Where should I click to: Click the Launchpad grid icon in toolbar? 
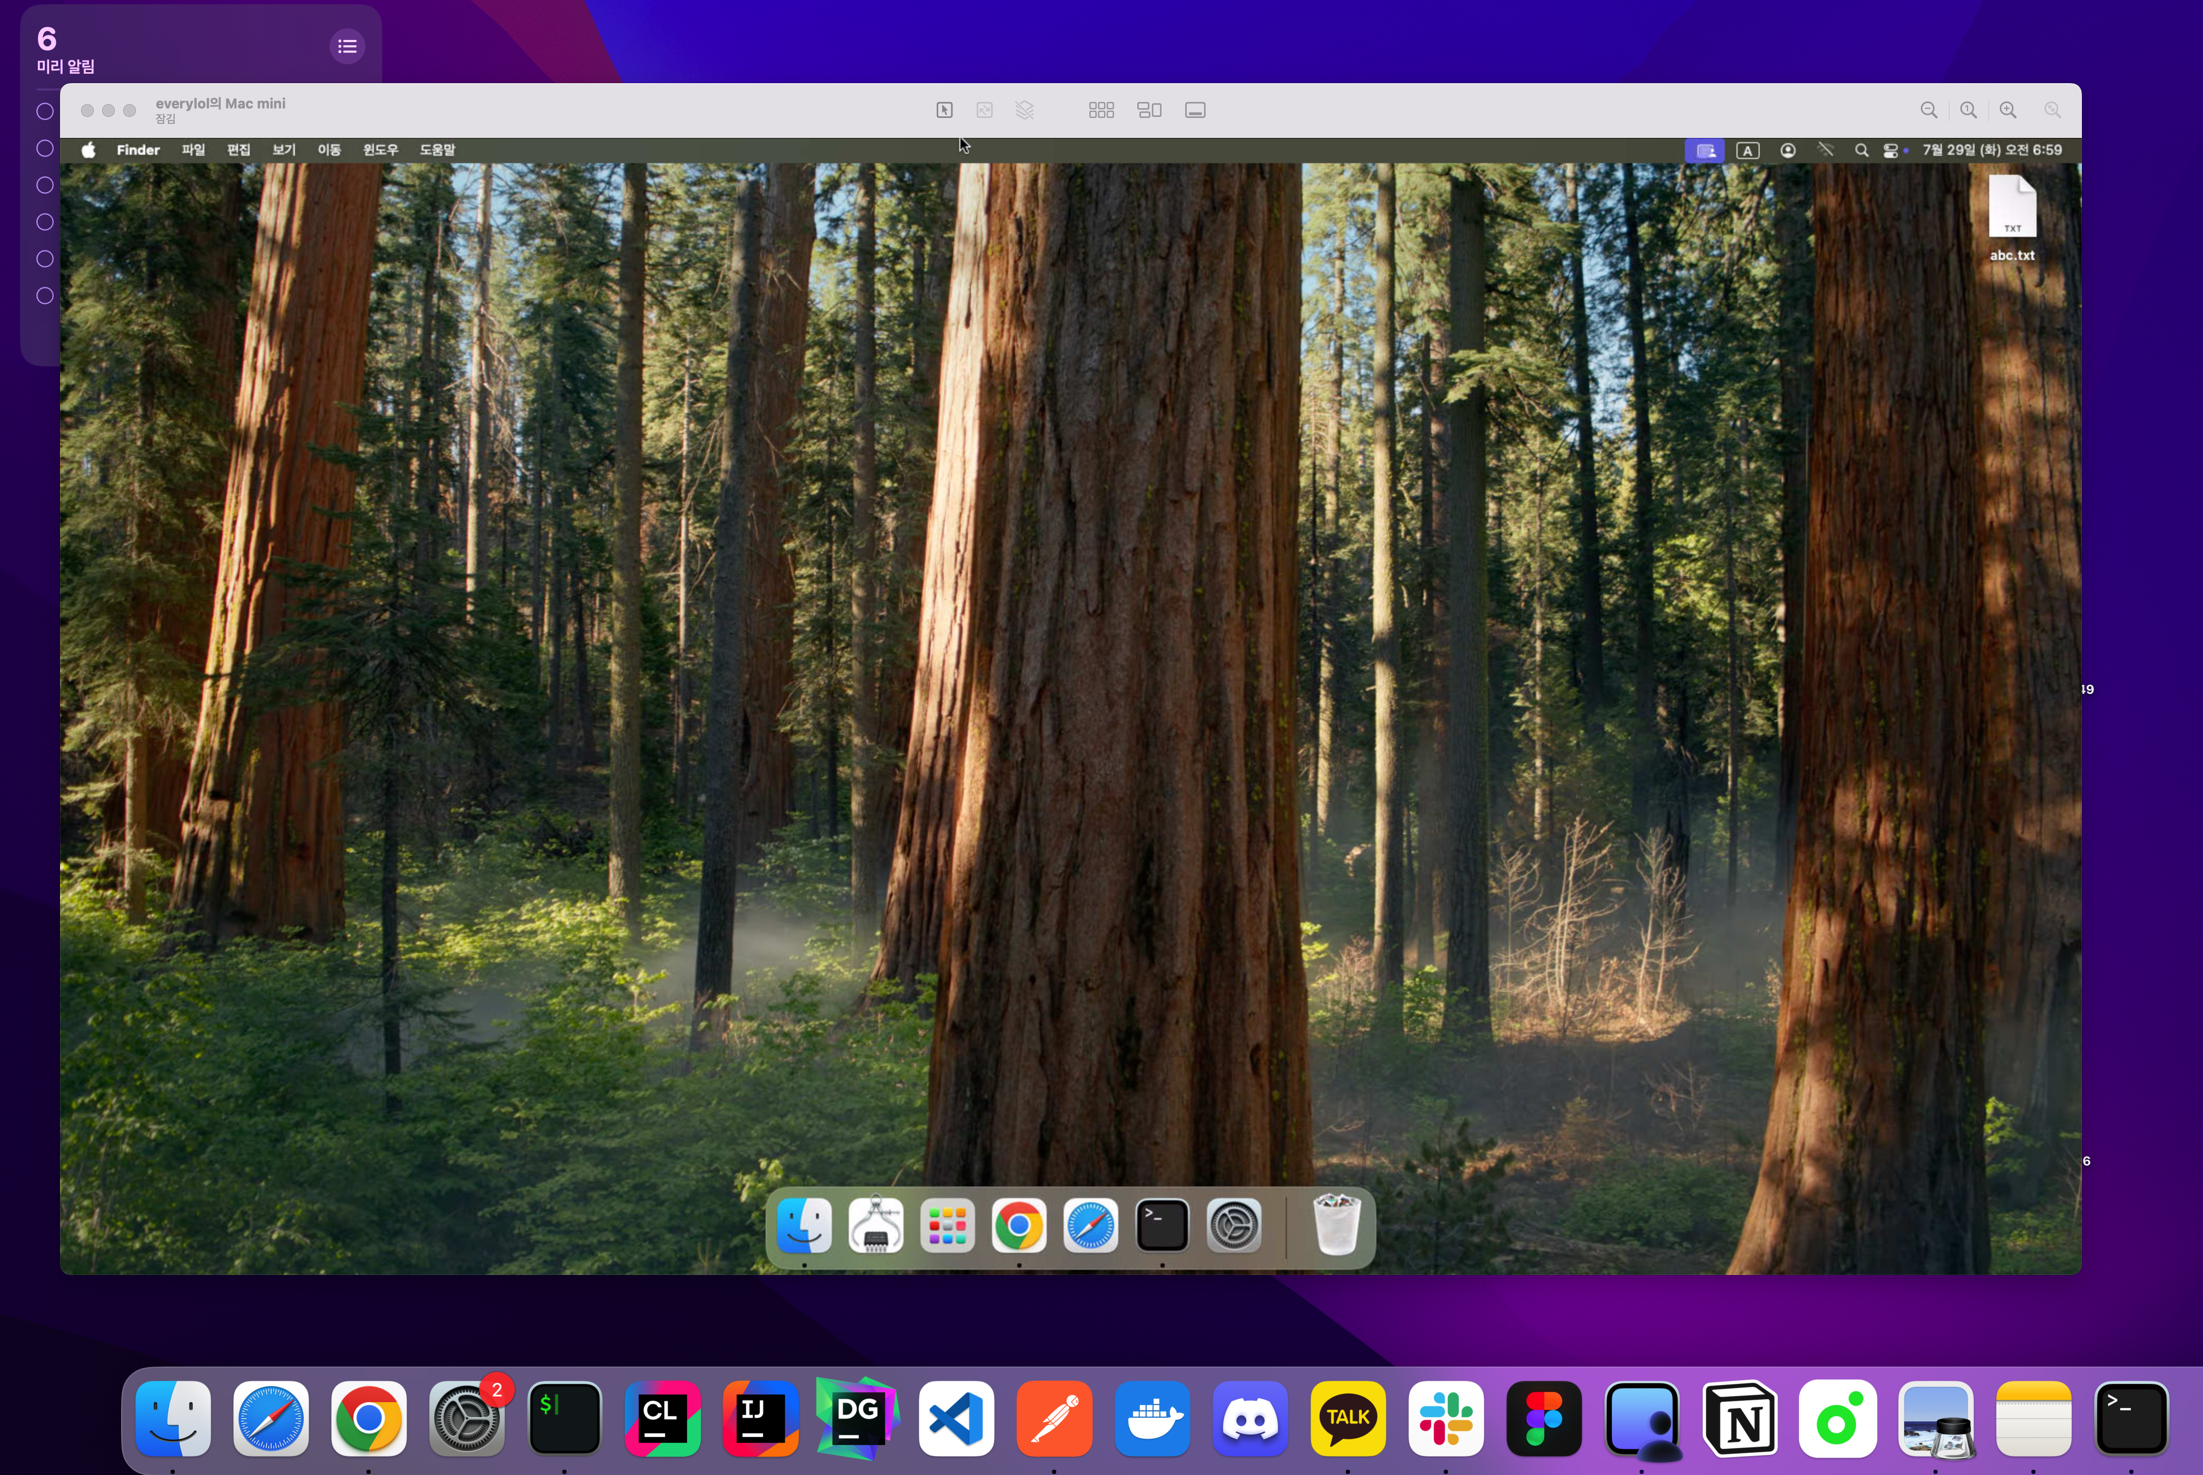[x=1100, y=110]
